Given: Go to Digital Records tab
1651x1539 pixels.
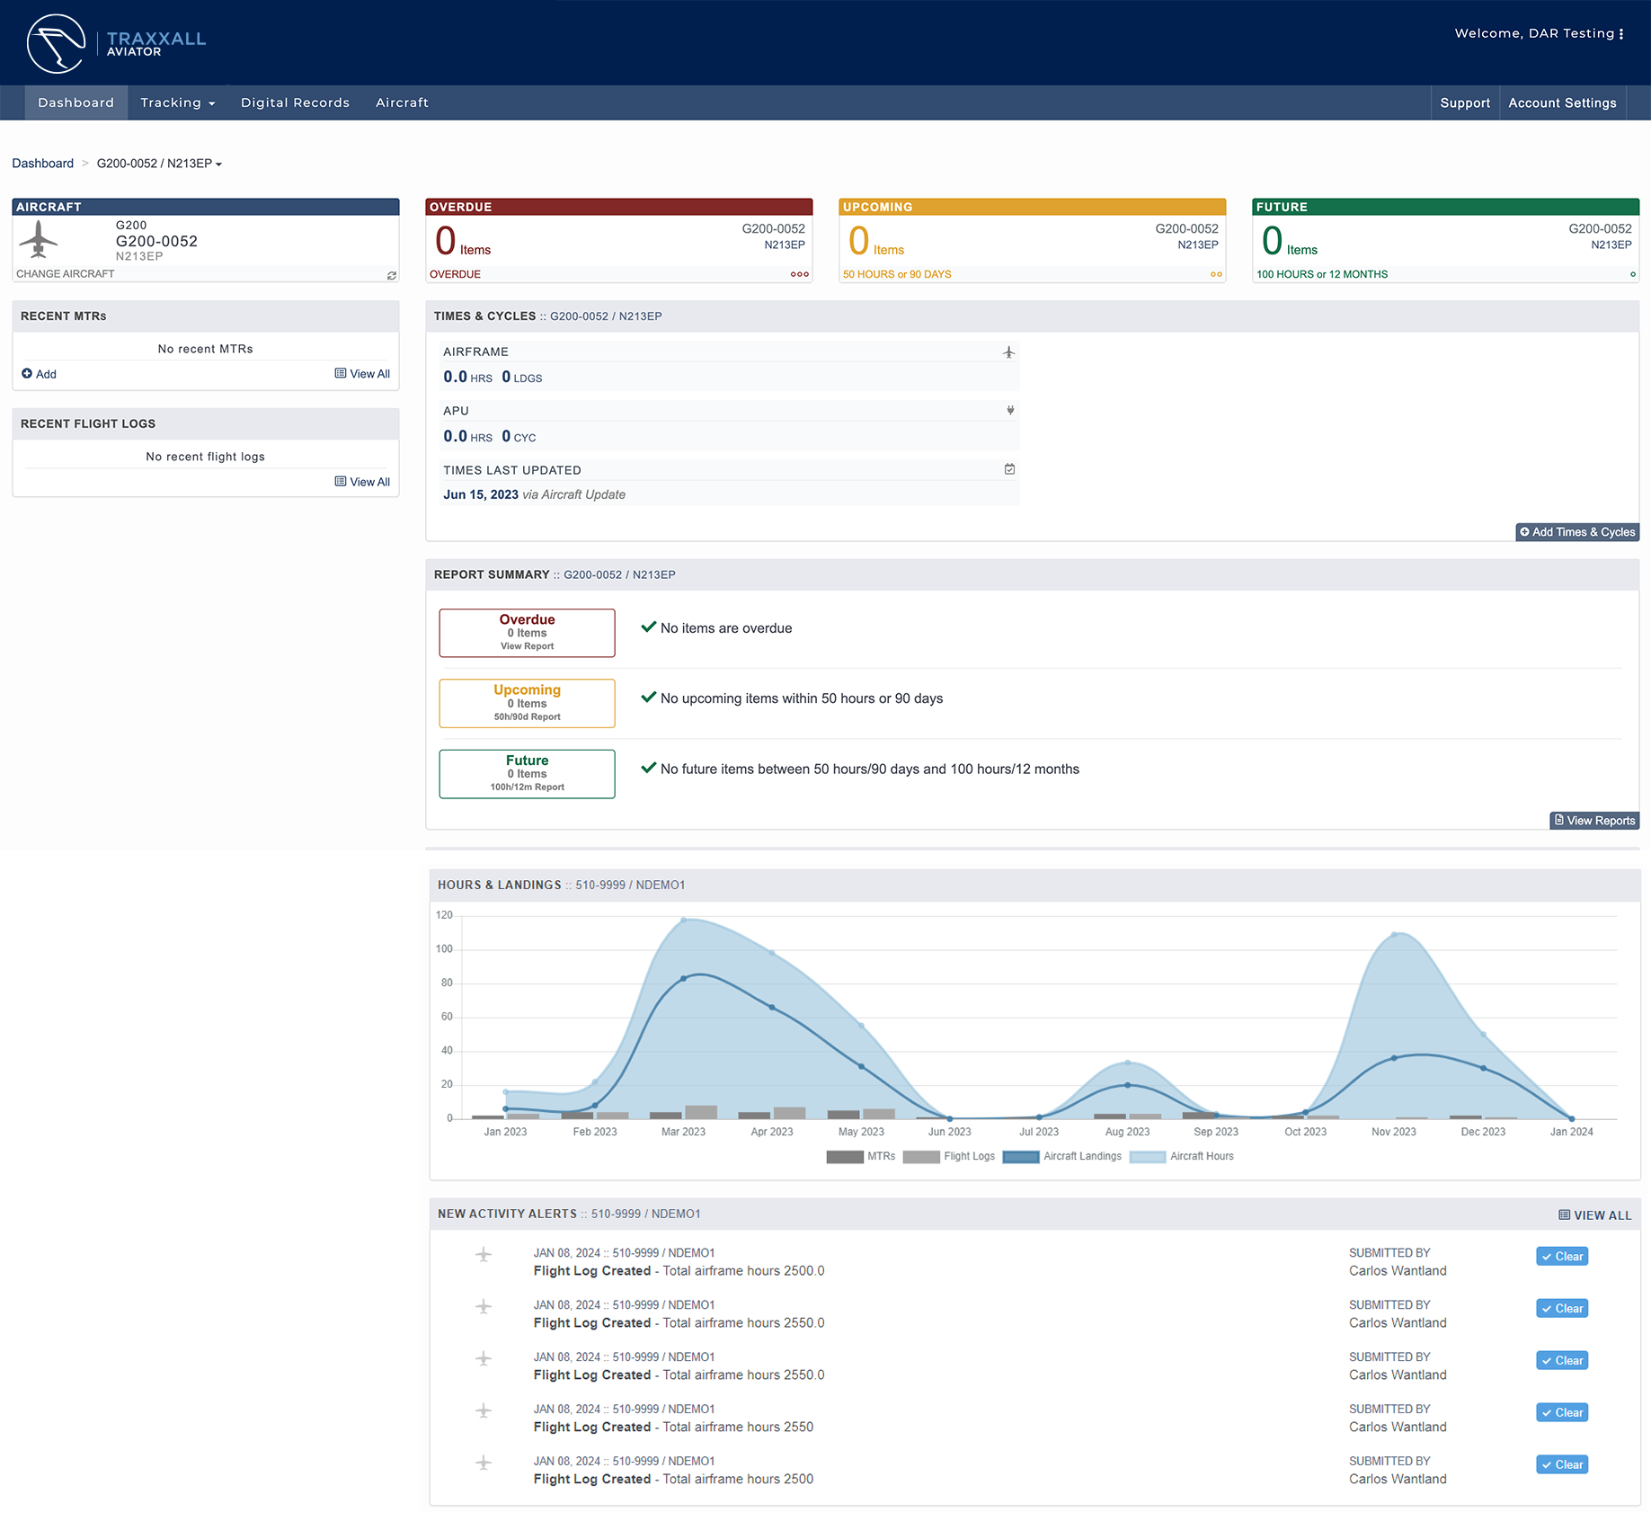Looking at the screenshot, I should 295,102.
